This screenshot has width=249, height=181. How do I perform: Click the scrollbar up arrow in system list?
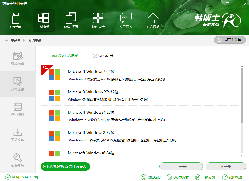click(x=242, y=66)
